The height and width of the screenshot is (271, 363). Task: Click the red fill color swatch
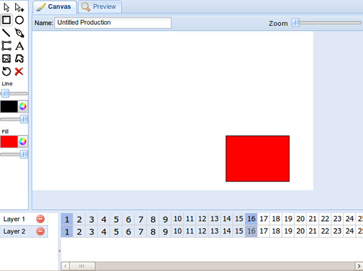(x=9, y=142)
